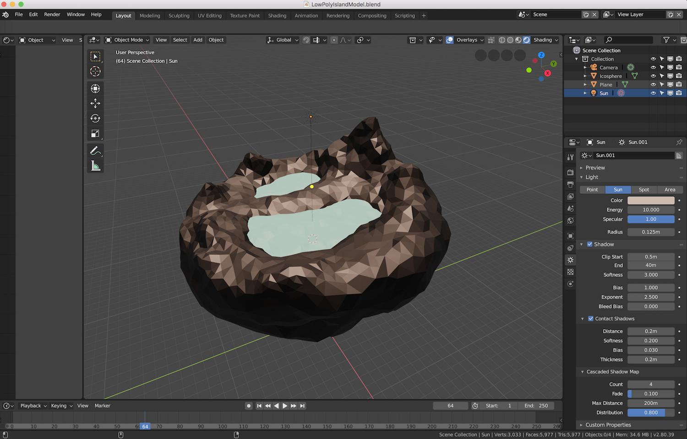Set light type to Spot
Viewport: 687px width, 439px height.
point(644,189)
